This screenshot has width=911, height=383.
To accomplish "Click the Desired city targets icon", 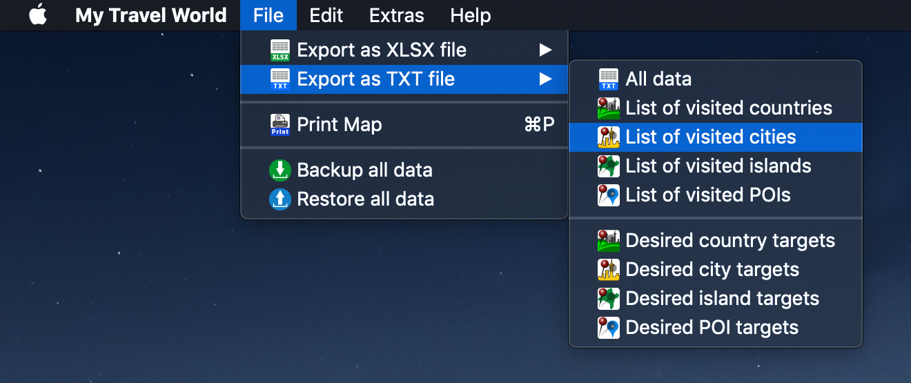I will (x=609, y=270).
